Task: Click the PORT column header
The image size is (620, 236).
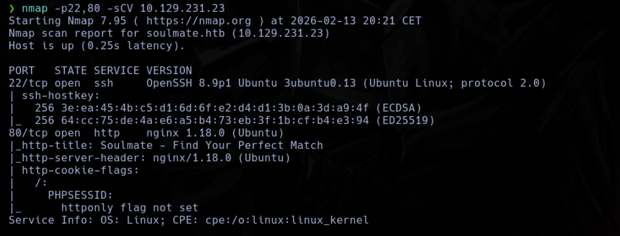Action: click(22, 71)
